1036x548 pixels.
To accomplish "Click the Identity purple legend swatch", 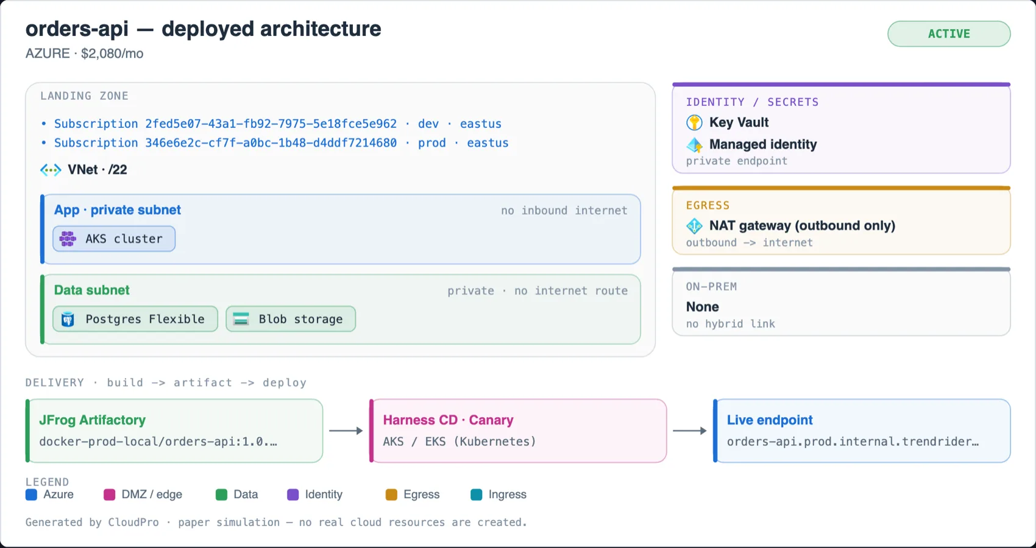I will coord(293,494).
